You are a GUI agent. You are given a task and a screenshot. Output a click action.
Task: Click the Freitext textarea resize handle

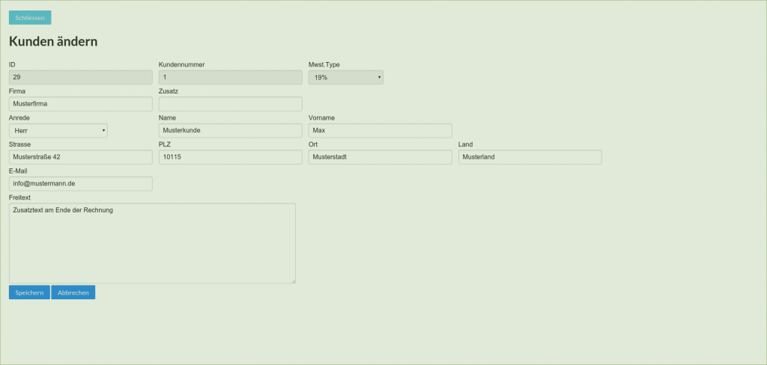[x=293, y=280]
